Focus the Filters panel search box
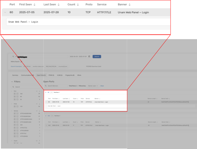The width and height of the screenshot is (197, 149). (x=26, y=87)
